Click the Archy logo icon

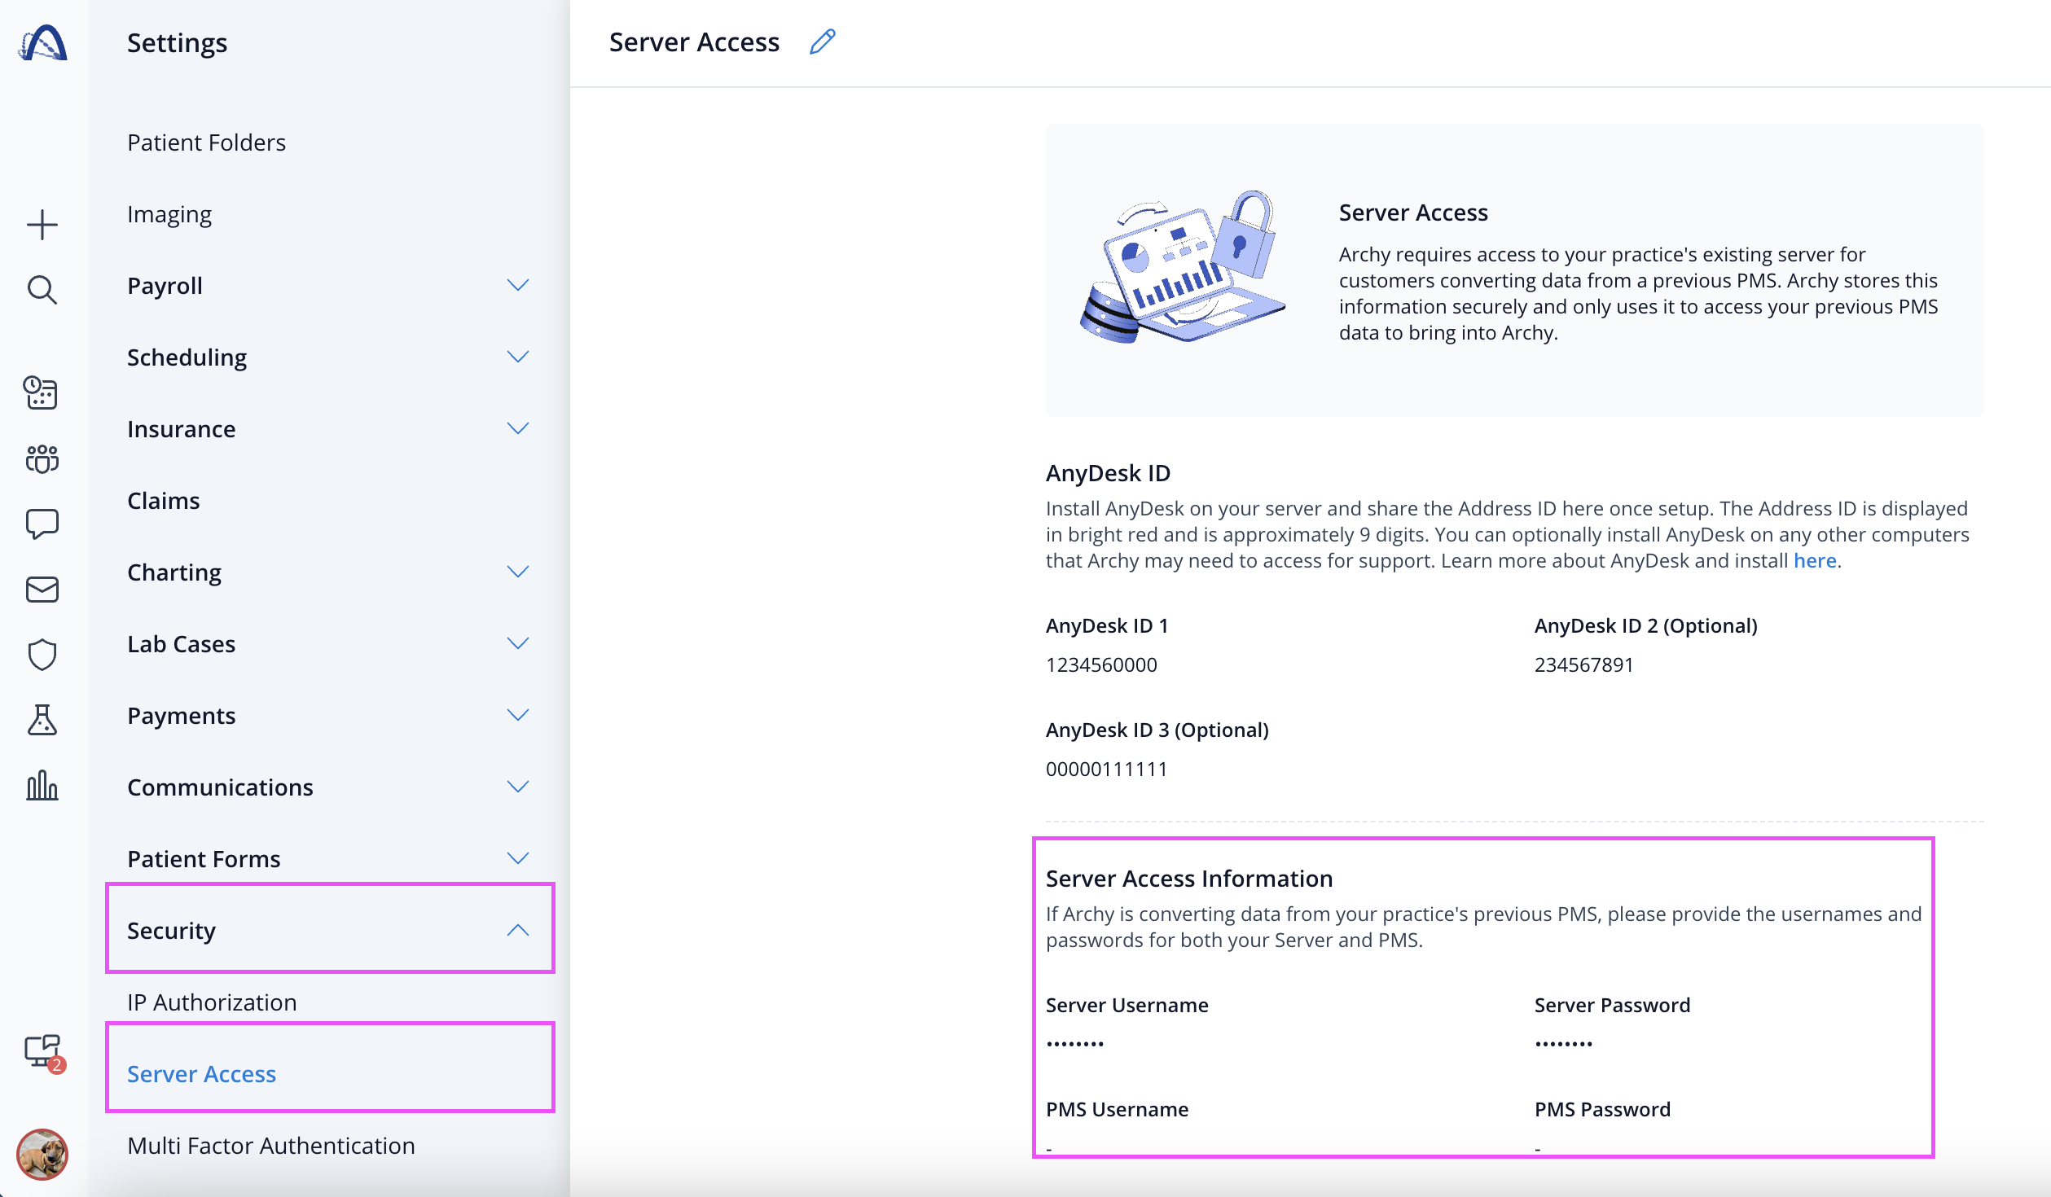click(x=42, y=42)
